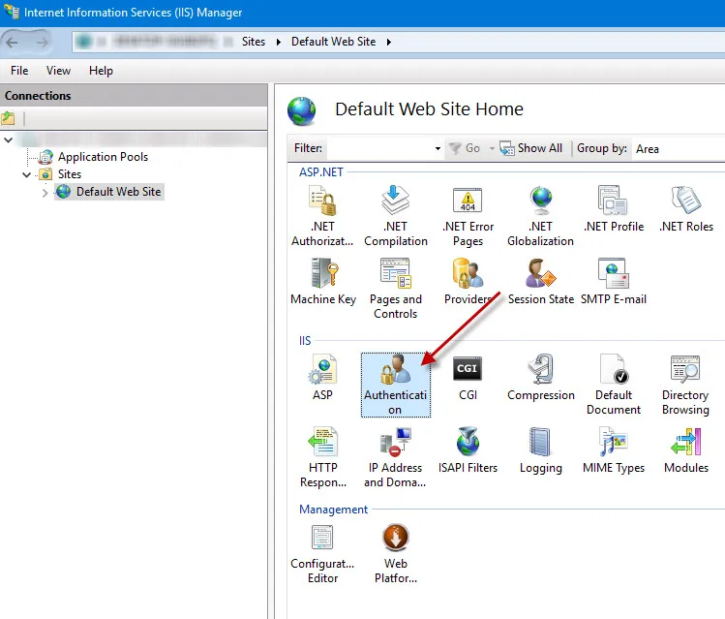
Task: Expand the Default Web Site node
Action: coord(45,193)
